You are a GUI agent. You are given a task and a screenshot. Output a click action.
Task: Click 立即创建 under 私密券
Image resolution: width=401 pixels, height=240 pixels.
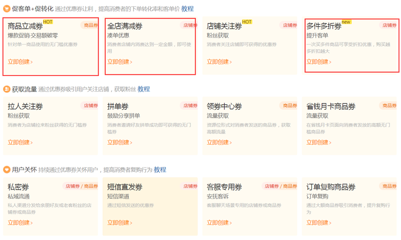pyautogui.click(x=20, y=223)
